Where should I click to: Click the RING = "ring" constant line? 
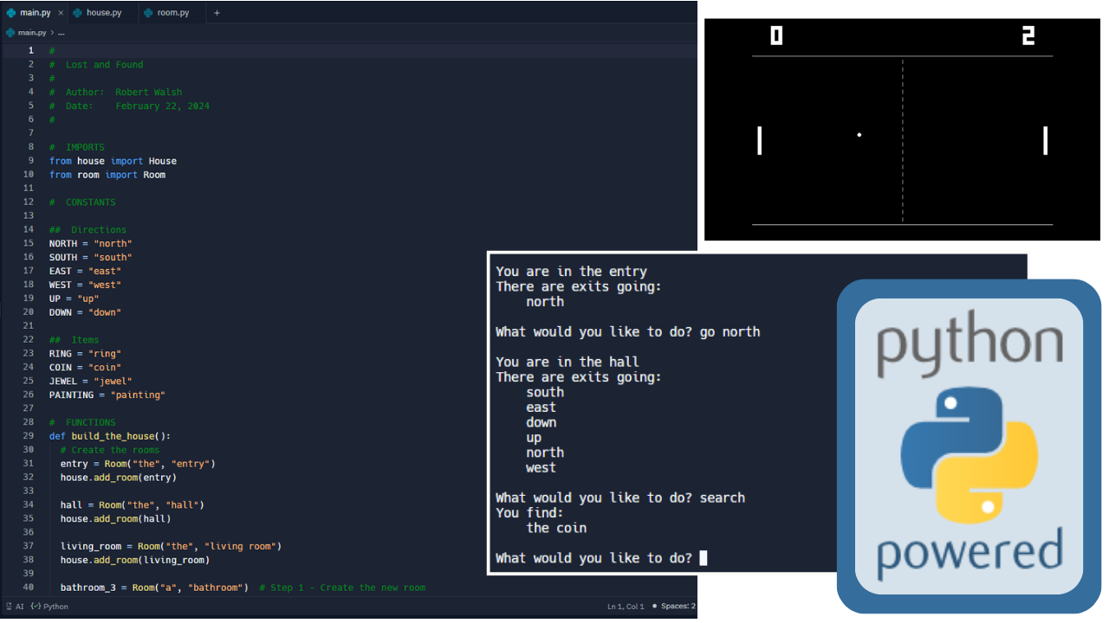tap(85, 354)
